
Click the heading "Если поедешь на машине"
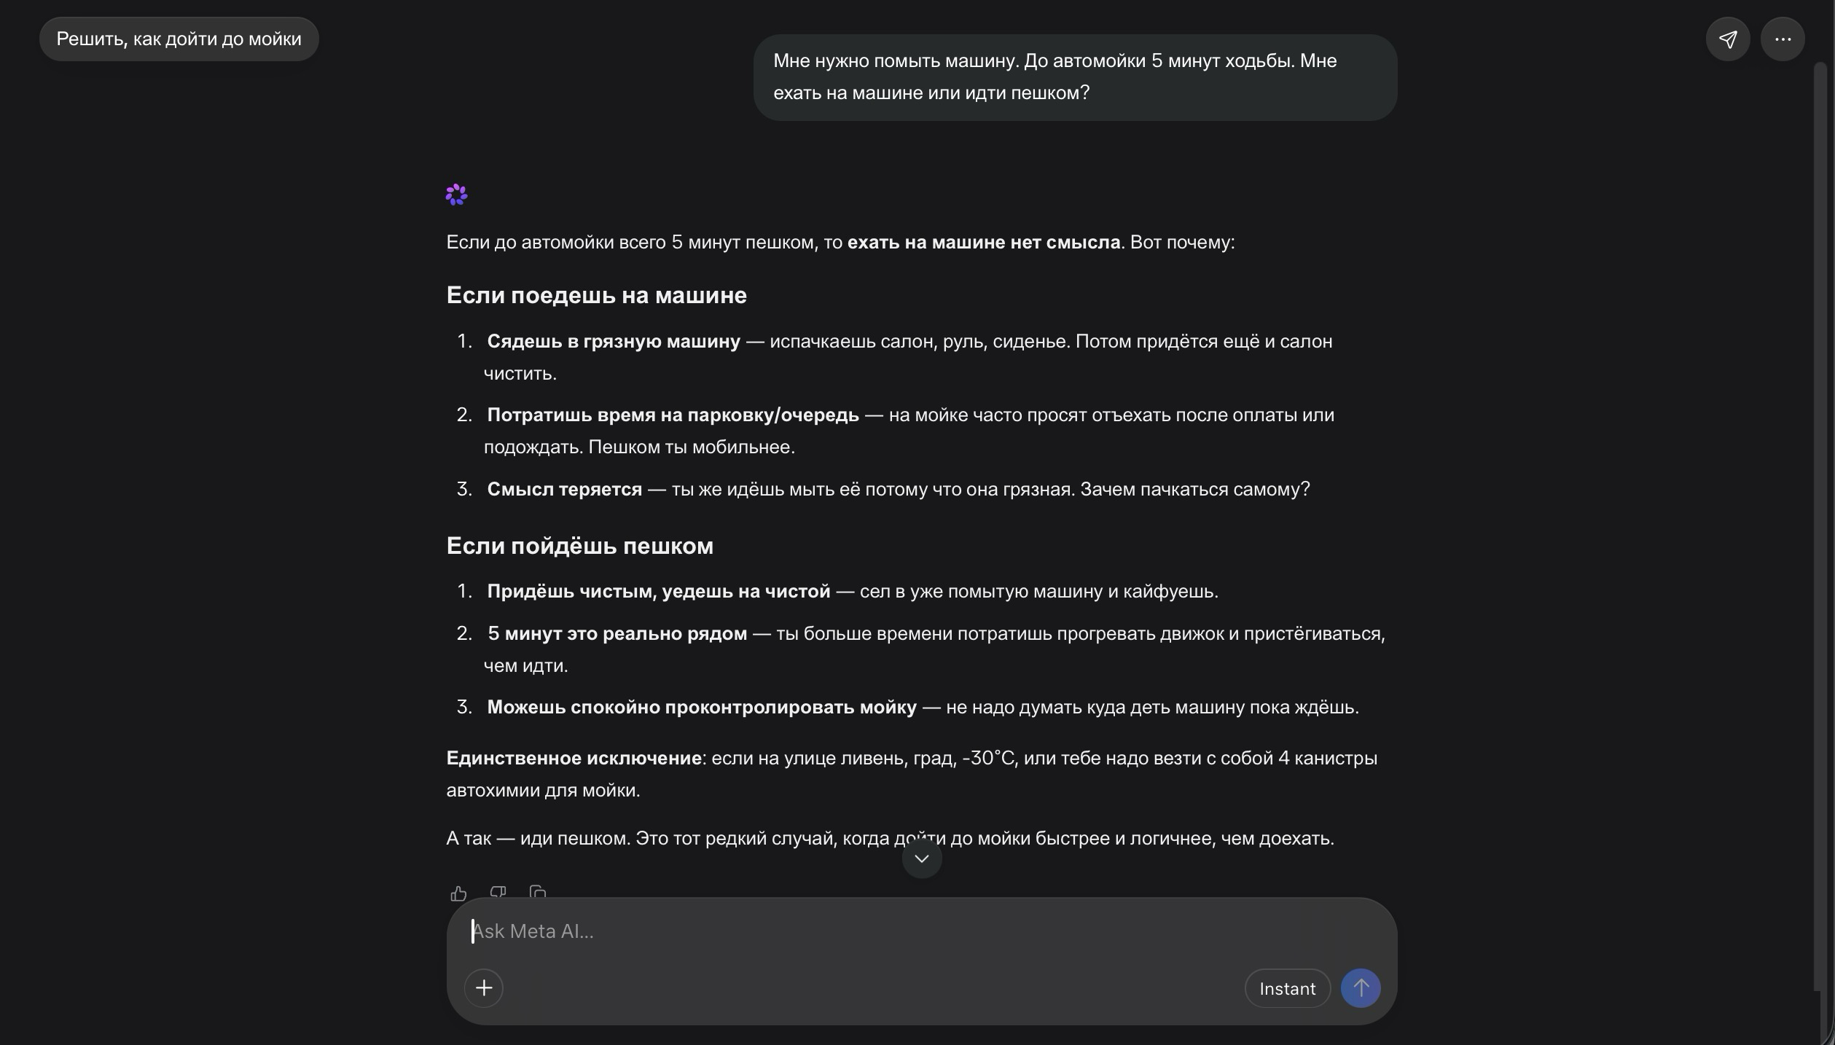597,295
